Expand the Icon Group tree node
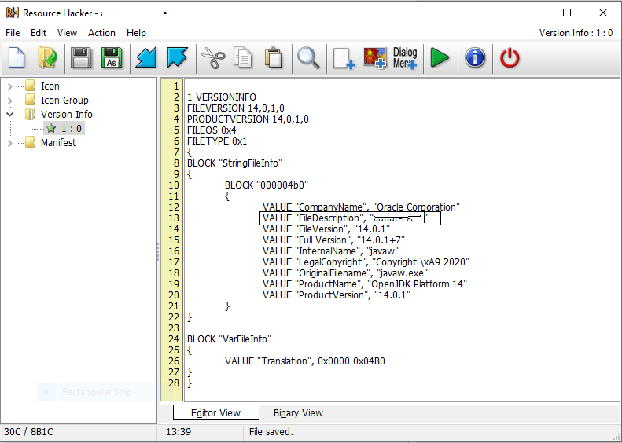Screen dimensions: 622x443 point(10,101)
